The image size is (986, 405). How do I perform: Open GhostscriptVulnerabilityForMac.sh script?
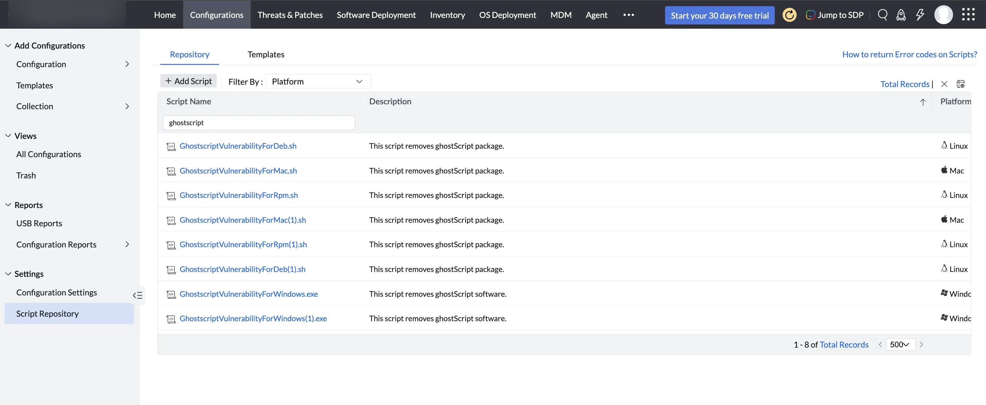pos(238,171)
